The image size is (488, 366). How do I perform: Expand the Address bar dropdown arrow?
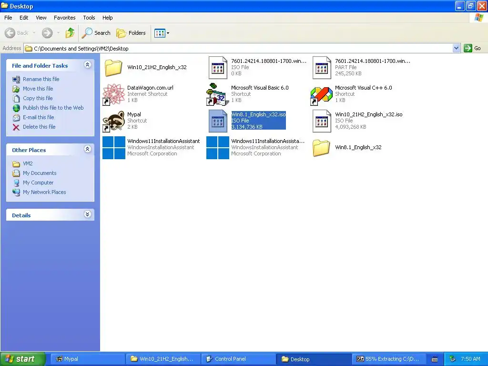coord(456,48)
